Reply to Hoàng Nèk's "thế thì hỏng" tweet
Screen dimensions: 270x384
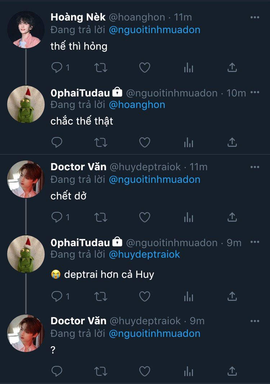point(57,68)
